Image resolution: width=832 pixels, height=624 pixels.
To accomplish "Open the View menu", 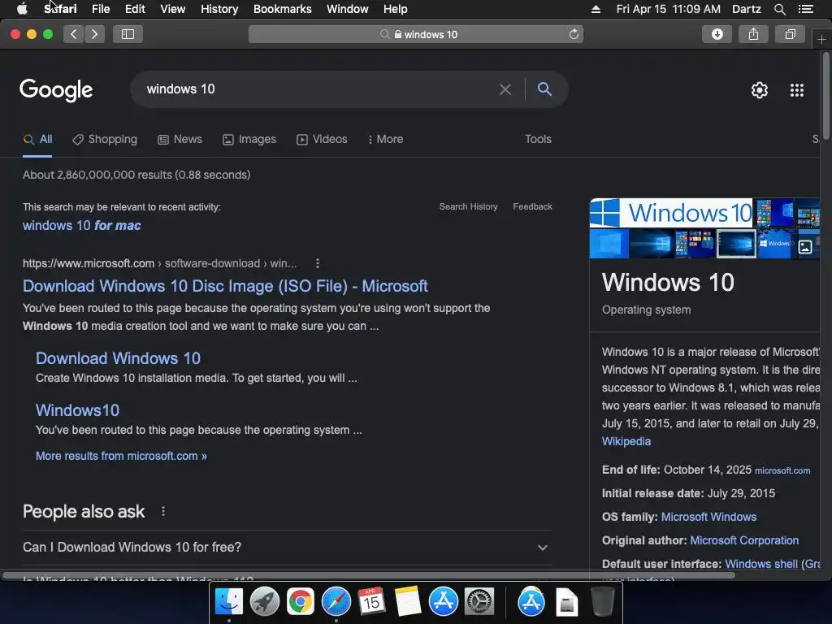I will click(x=173, y=9).
